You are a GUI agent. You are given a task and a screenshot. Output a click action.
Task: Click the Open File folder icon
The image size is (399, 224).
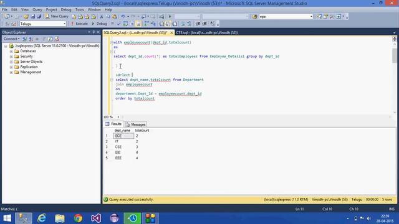pyautogui.click(x=26, y=17)
